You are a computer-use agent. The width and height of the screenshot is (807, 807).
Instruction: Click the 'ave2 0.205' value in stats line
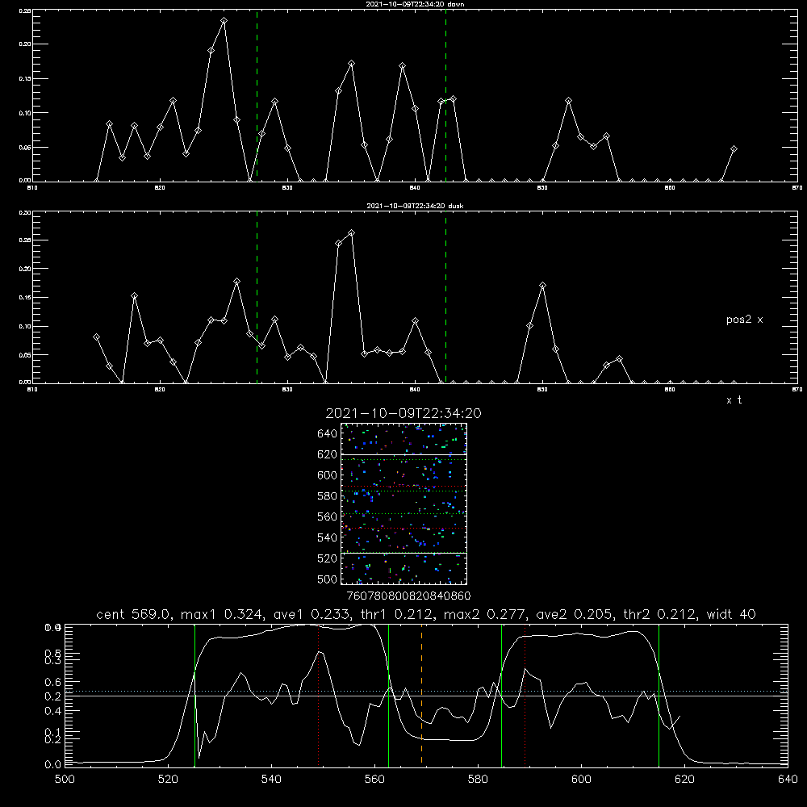point(575,614)
